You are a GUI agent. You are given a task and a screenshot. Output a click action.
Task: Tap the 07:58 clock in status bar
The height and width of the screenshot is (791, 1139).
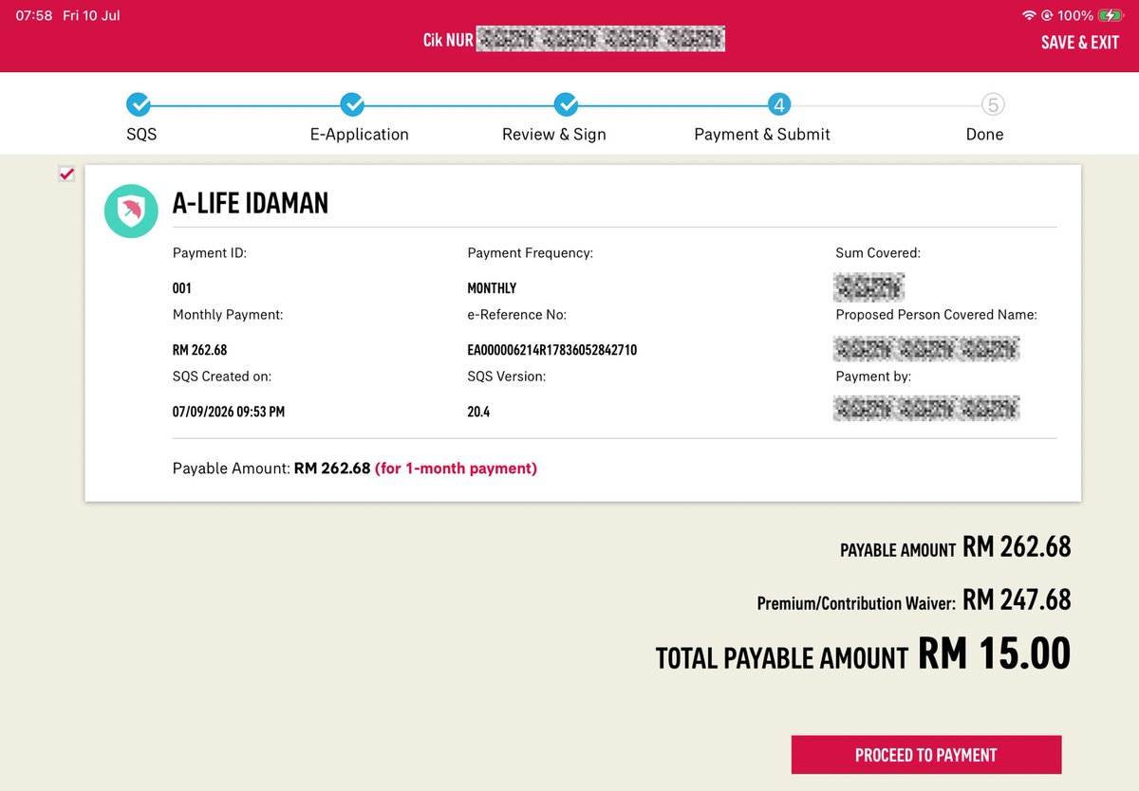pyautogui.click(x=34, y=16)
